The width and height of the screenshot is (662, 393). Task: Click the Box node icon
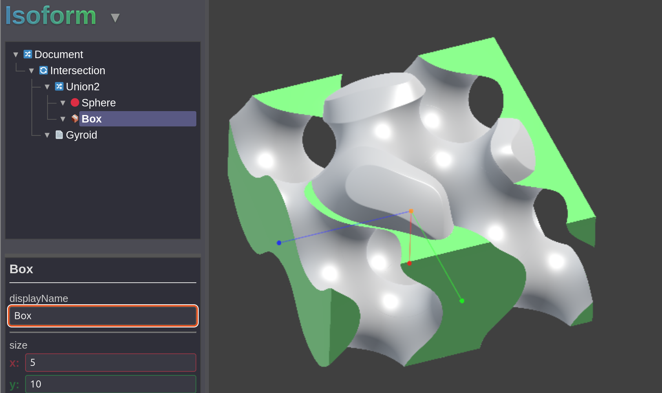pos(75,119)
